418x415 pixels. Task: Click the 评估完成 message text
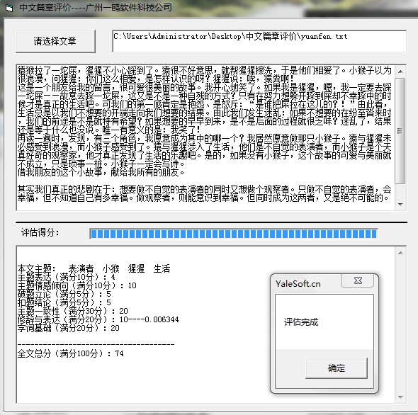tap(301, 322)
